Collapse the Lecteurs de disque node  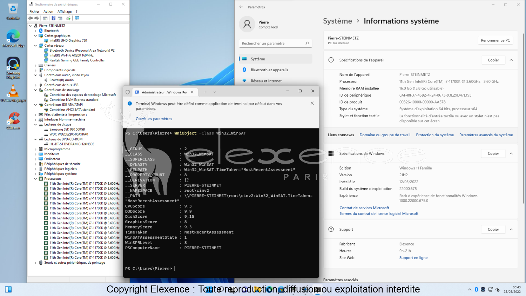pyautogui.click(x=35, y=125)
